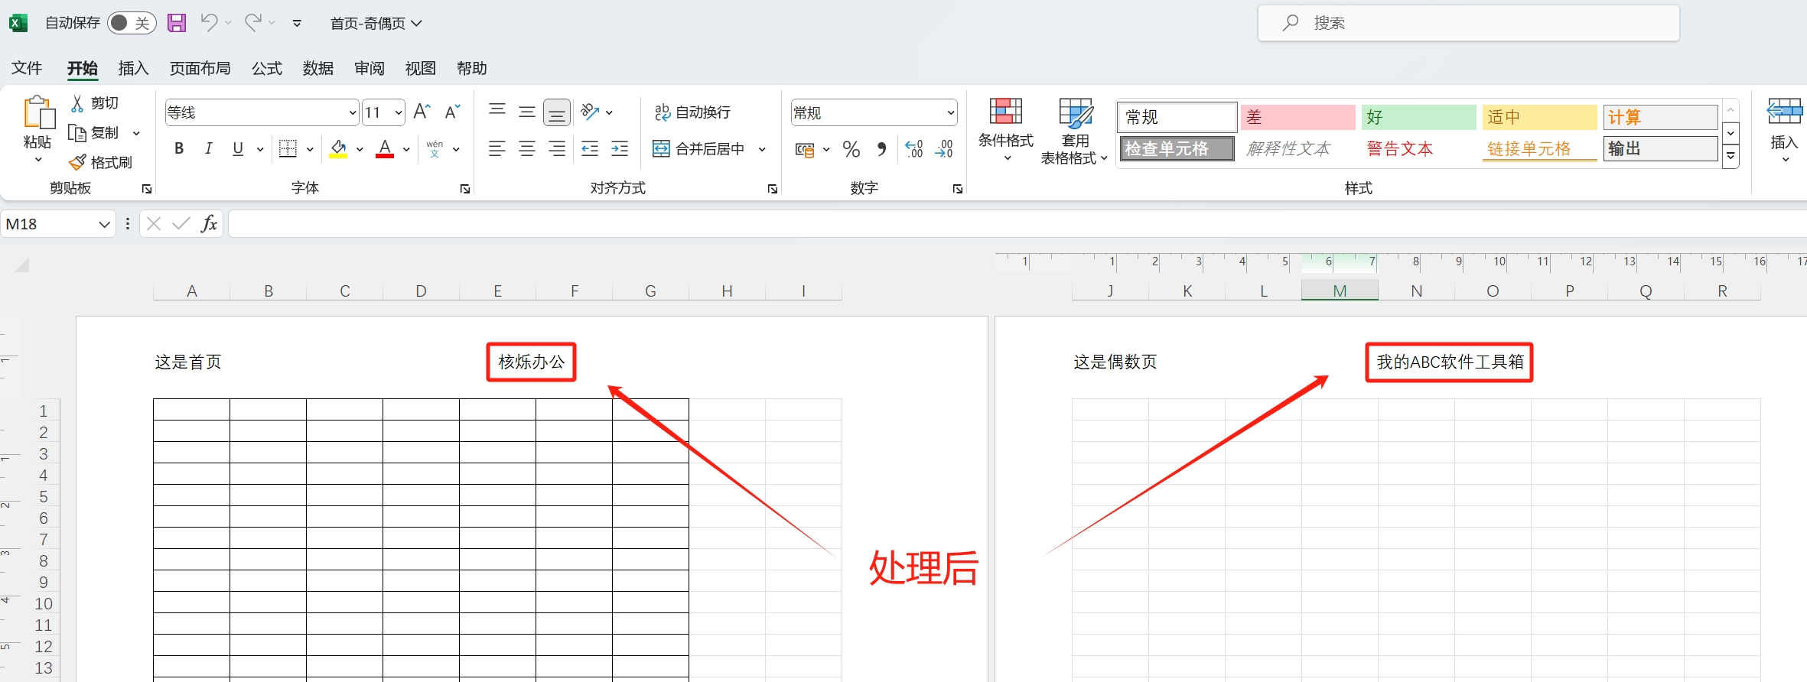The height and width of the screenshot is (682, 1807).
Task: Click the Save icon in title bar
Action: (x=177, y=23)
